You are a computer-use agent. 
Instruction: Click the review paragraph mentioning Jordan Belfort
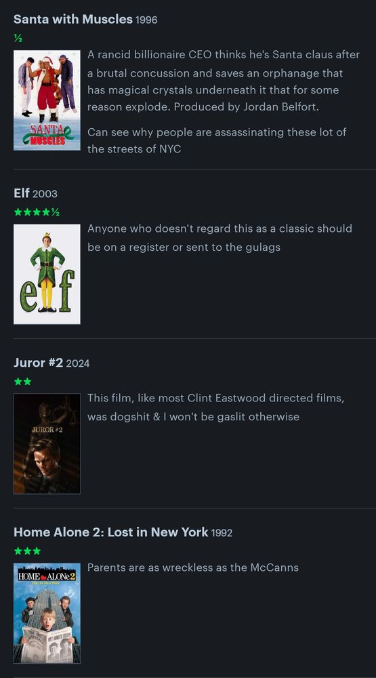click(224, 81)
